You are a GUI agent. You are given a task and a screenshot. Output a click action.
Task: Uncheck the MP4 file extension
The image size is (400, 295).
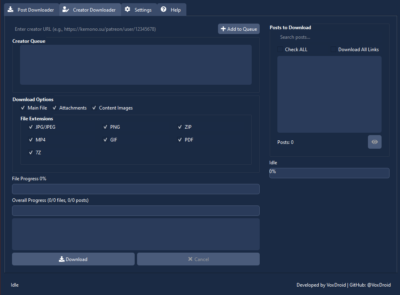[x=31, y=140]
